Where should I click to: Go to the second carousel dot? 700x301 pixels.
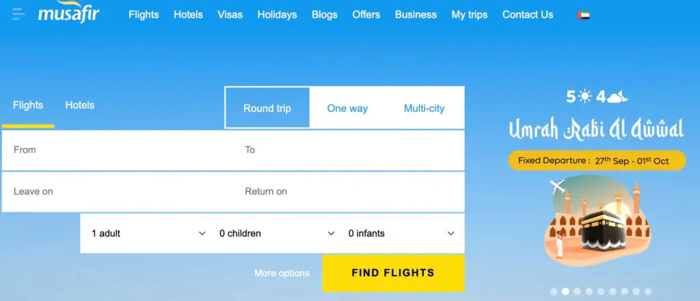565,291
